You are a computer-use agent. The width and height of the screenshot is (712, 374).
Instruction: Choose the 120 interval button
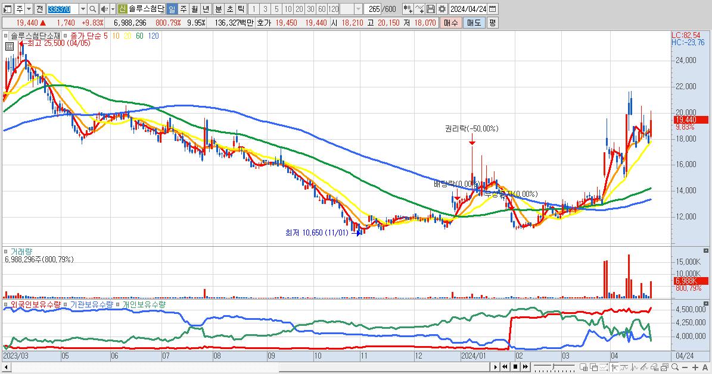pyautogui.click(x=334, y=8)
